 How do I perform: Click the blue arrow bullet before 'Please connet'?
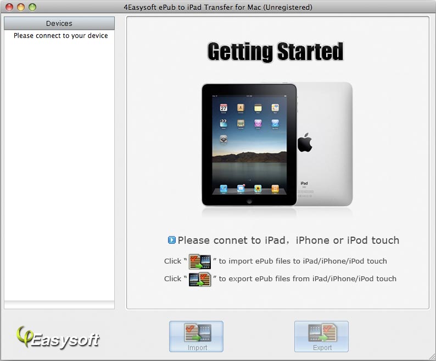click(171, 240)
